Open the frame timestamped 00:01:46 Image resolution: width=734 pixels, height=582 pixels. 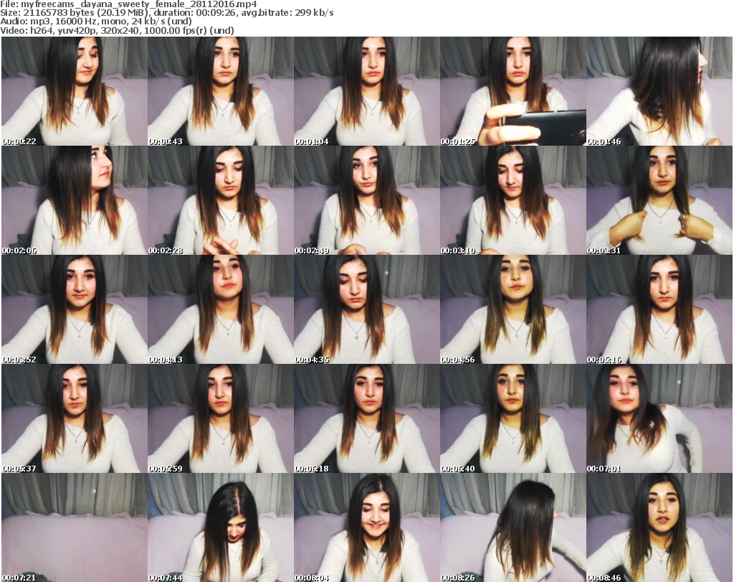(659, 91)
